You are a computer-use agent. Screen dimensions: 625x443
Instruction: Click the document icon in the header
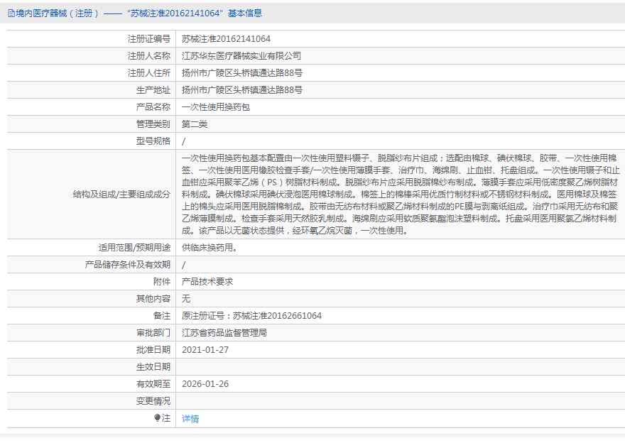pos(11,13)
